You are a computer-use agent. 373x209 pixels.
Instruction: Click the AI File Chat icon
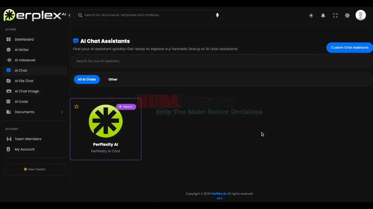(x=9, y=81)
